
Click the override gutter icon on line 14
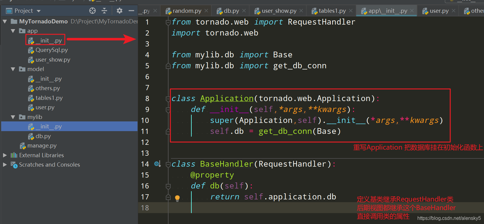coord(157,164)
